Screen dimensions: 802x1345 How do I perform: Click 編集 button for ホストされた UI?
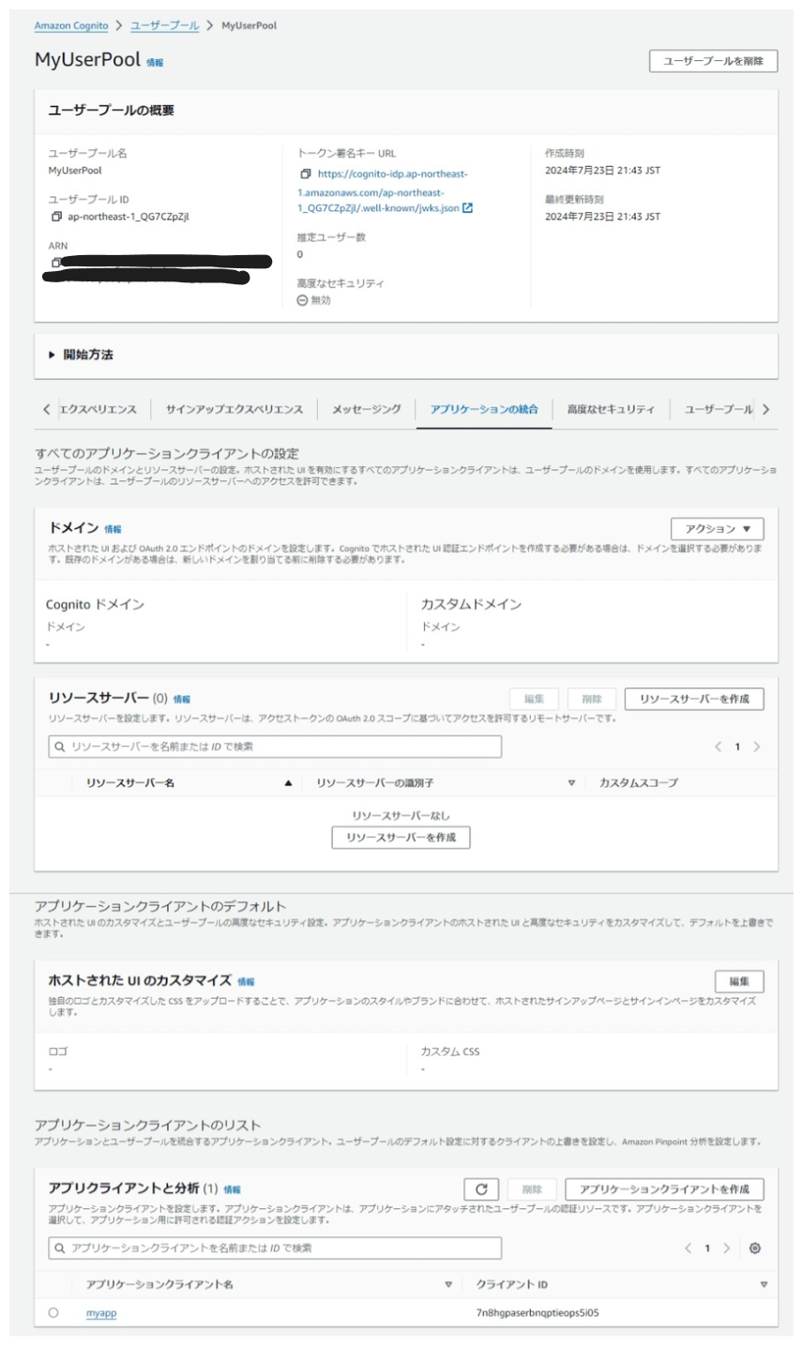tap(739, 981)
